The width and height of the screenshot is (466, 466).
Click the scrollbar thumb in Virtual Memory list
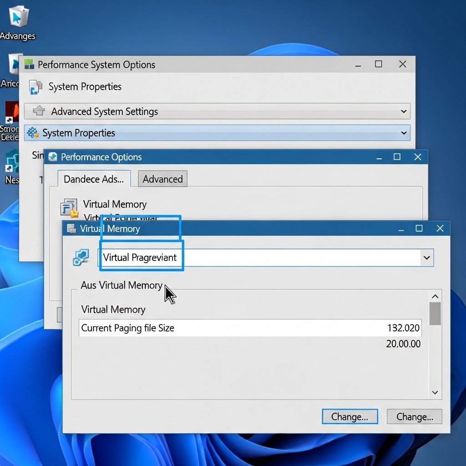coord(435,314)
